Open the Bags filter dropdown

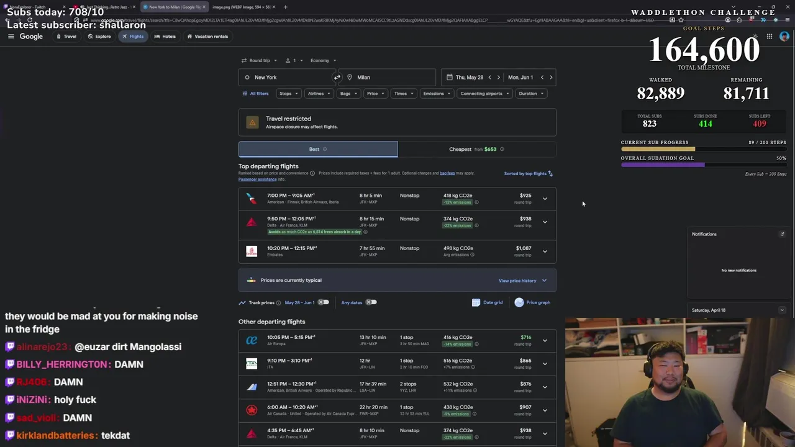pos(348,94)
